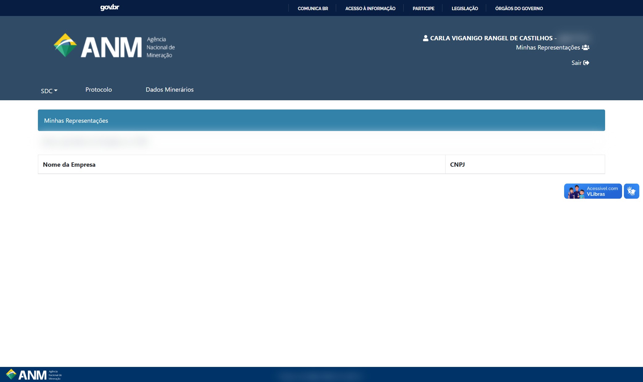Open the PARTICIPE link
The height and width of the screenshot is (382, 643).
pos(424,9)
